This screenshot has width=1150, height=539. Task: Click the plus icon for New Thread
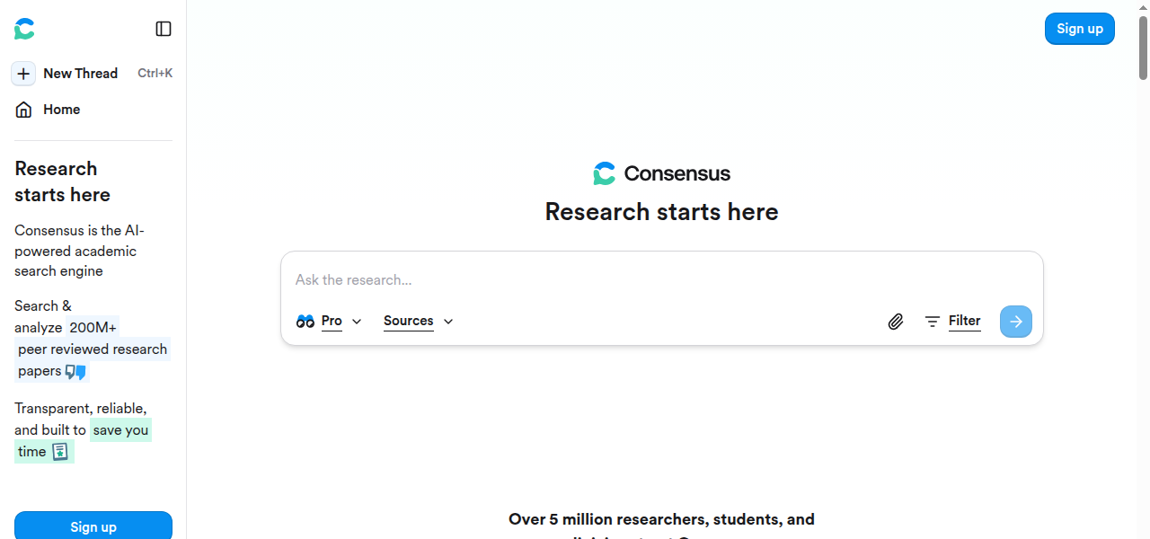click(x=23, y=73)
